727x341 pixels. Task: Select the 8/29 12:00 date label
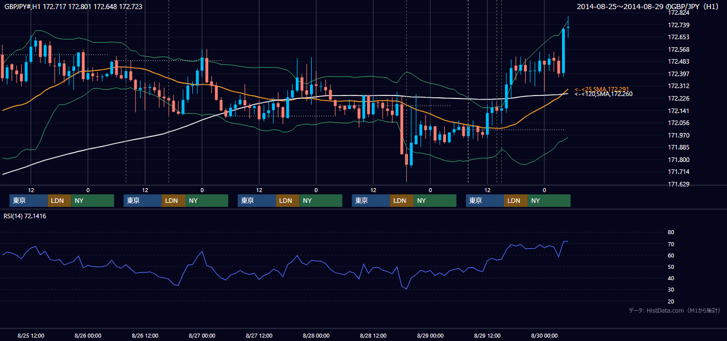pyautogui.click(x=487, y=335)
